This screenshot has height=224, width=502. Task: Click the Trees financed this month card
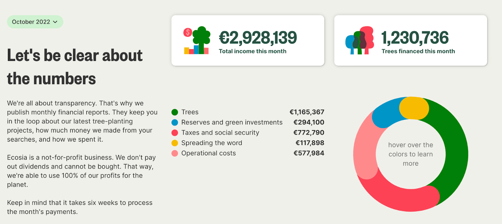pyautogui.click(x=411, y=40)
